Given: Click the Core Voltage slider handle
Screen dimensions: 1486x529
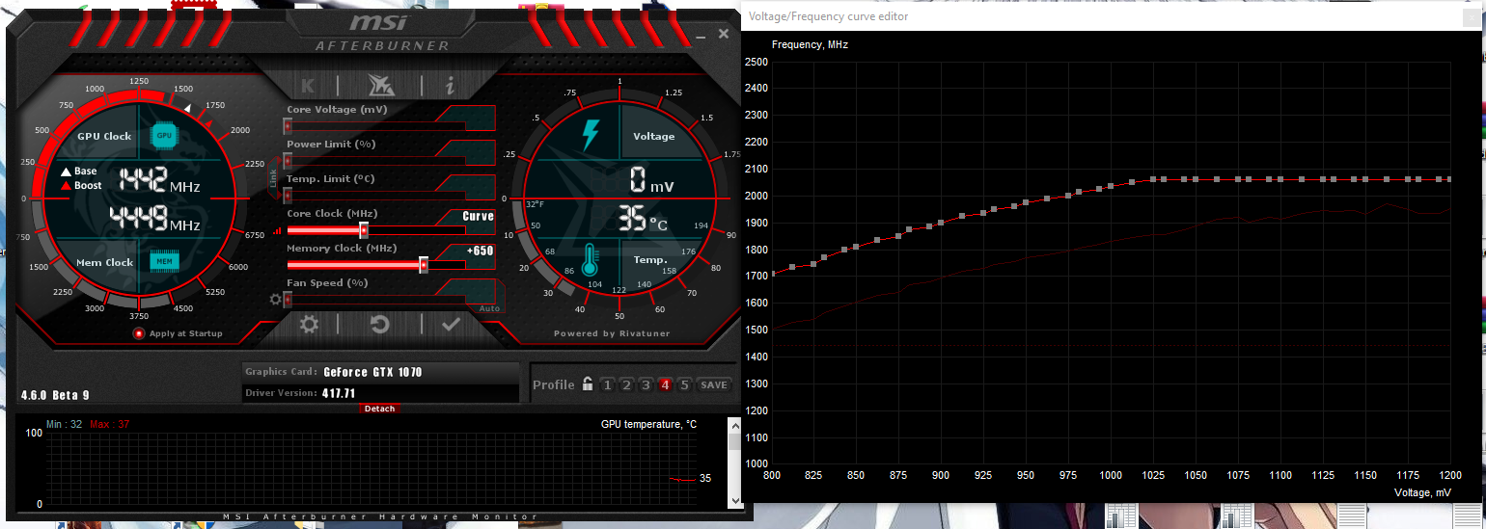Looking at the screenshot, I should 288,126.
